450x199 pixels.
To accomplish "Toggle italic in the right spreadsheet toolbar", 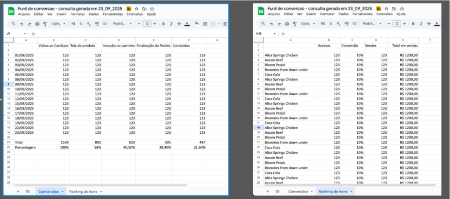I will point(421,24).
